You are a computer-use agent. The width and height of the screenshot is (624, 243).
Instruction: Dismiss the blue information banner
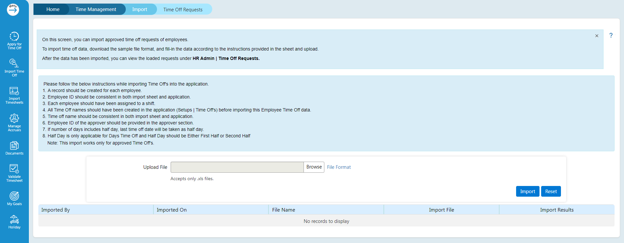[x=597, y=36]
